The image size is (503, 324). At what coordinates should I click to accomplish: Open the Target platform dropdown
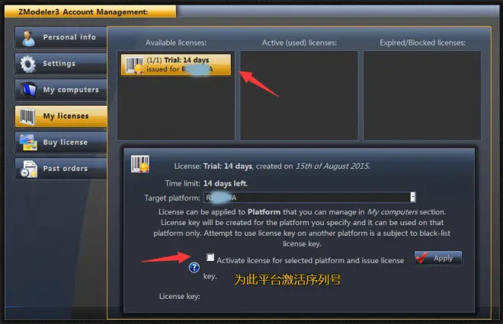[x=309, y=197]
